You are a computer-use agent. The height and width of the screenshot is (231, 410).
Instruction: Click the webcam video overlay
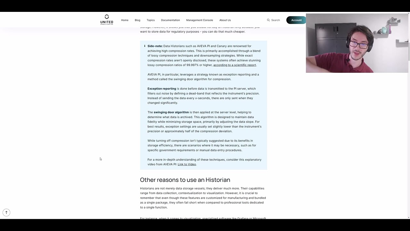tap(357, 43)
